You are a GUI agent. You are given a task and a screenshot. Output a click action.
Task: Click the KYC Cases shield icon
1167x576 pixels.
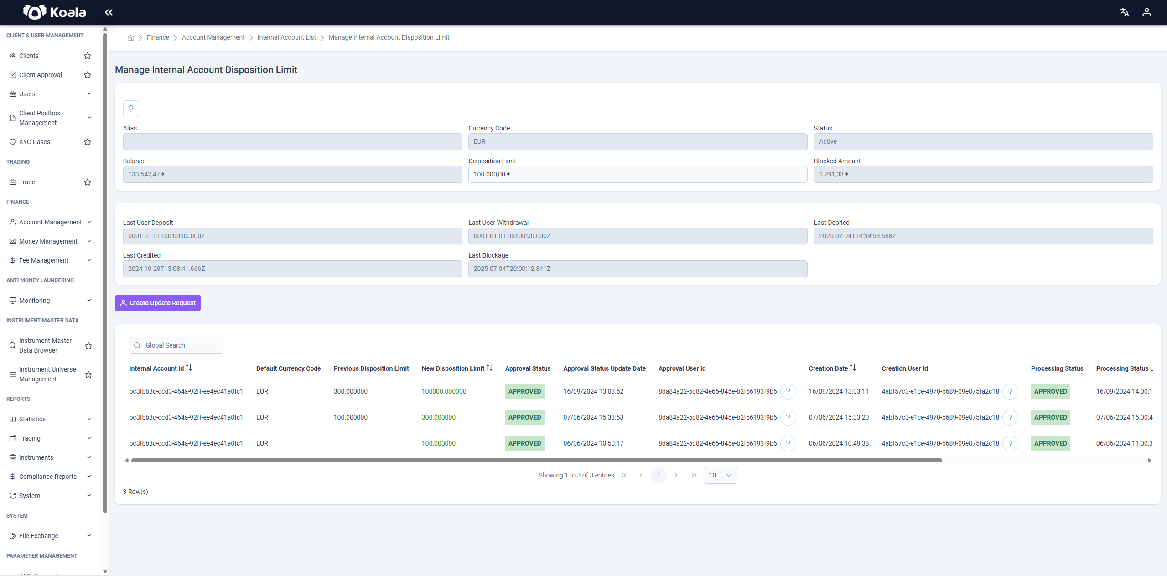(13, 142)
